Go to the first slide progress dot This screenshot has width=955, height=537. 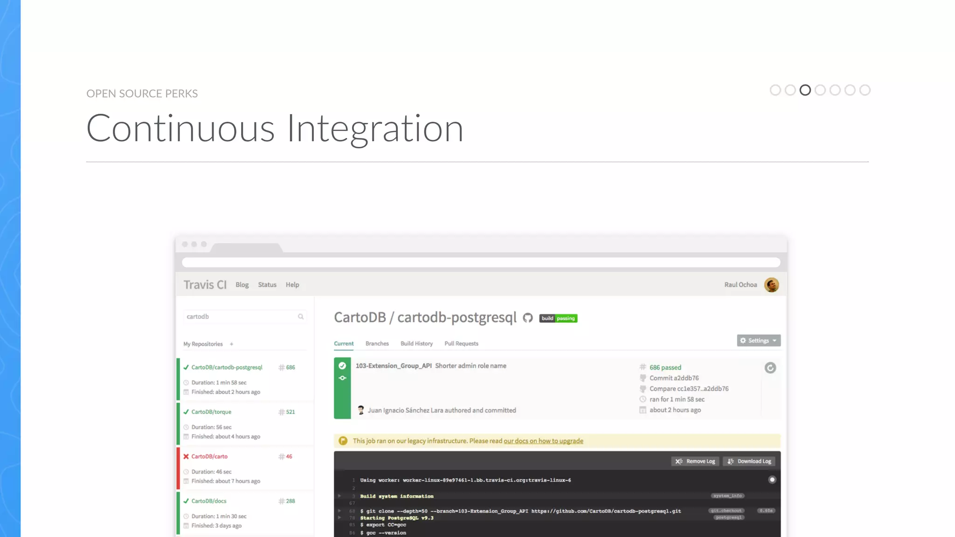click(x=775, y=90)
